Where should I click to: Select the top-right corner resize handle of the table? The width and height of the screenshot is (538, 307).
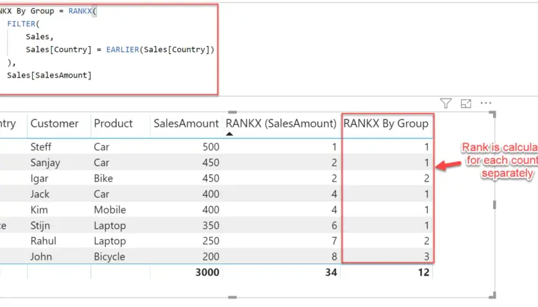[x=493, y=114]
